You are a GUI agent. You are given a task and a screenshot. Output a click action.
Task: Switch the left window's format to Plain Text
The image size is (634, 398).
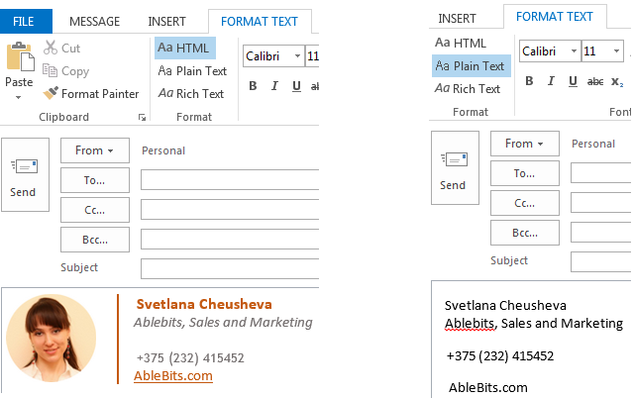tap(192, 71)
